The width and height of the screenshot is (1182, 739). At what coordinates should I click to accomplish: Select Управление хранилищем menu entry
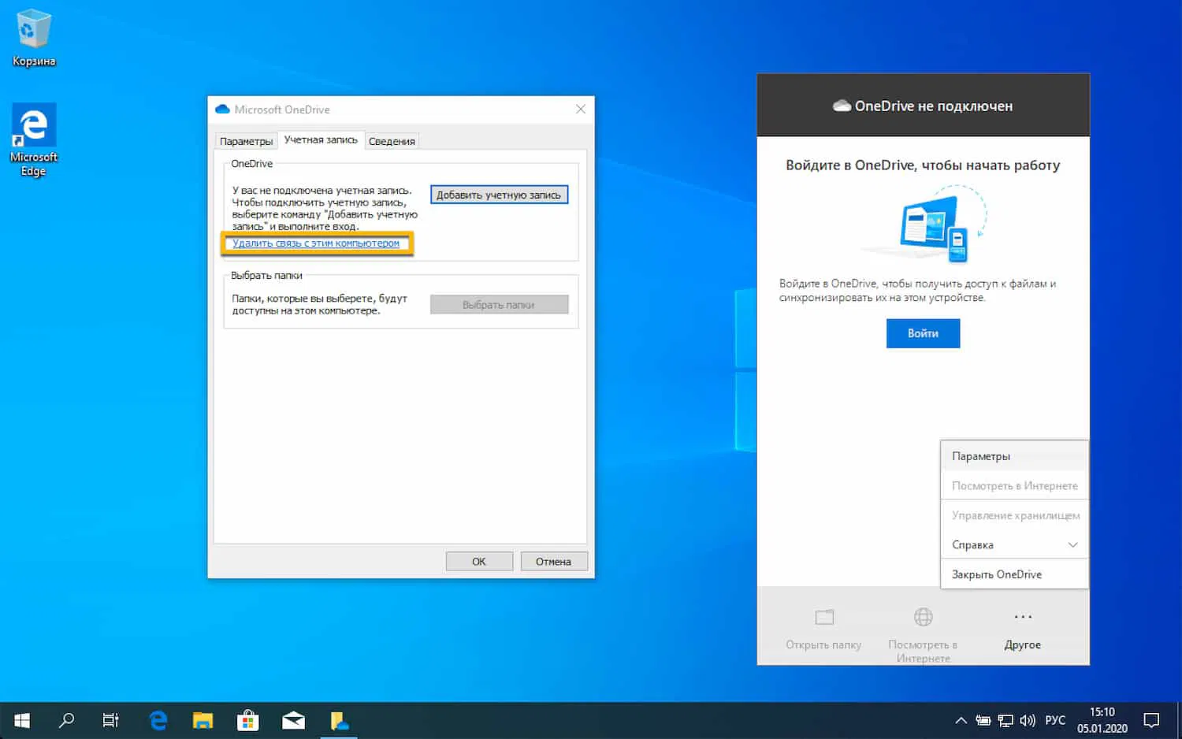(1014, 515)
